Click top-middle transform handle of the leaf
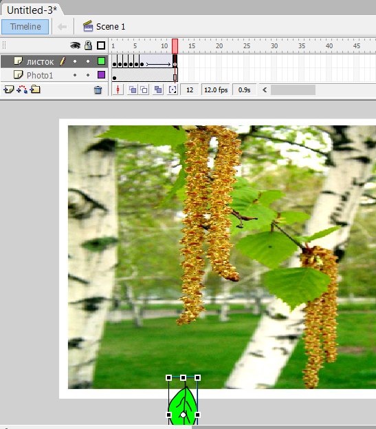This screenshot has height=429, width=376. click(184, 378)
